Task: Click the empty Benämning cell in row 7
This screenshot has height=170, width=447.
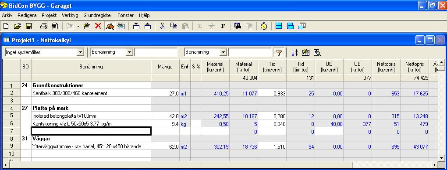Action: [91, 131]
